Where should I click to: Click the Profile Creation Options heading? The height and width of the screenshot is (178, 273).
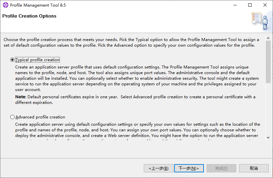[x=29, y=16]
